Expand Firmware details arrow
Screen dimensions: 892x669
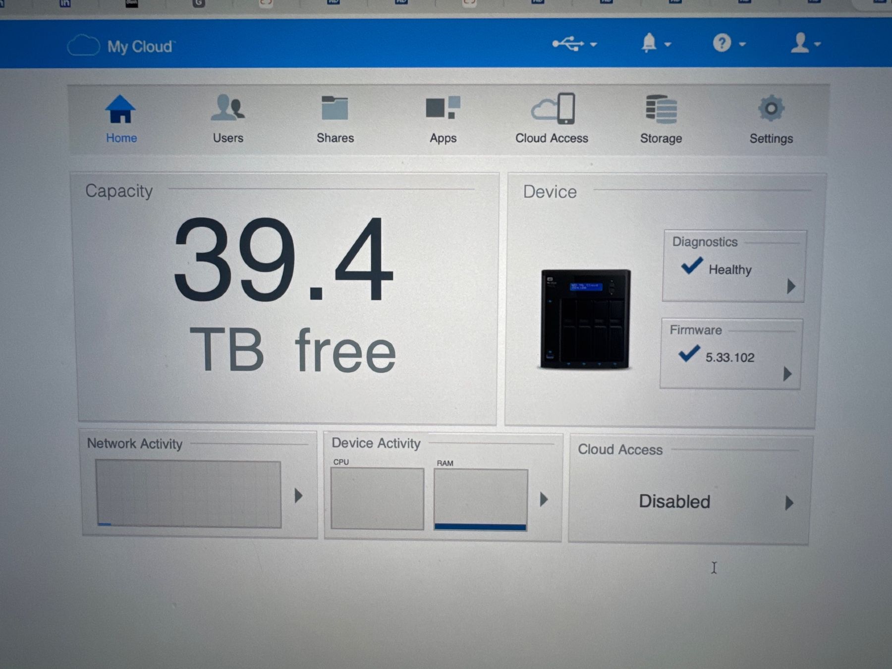787,374
